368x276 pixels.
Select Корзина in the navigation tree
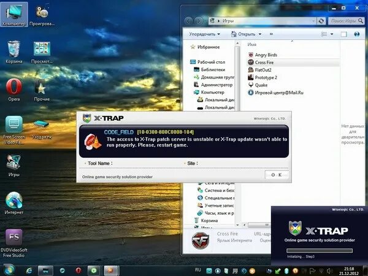click(x=206, y=220)
